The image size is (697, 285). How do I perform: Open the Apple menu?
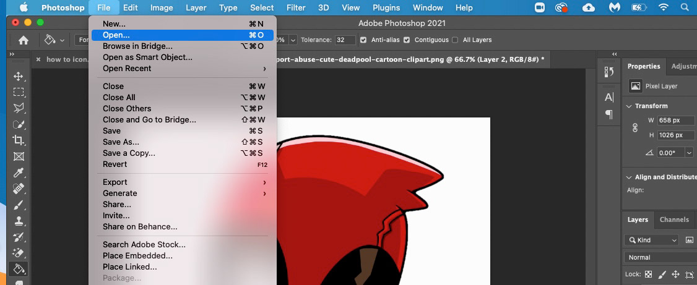[x=24, y=7]
